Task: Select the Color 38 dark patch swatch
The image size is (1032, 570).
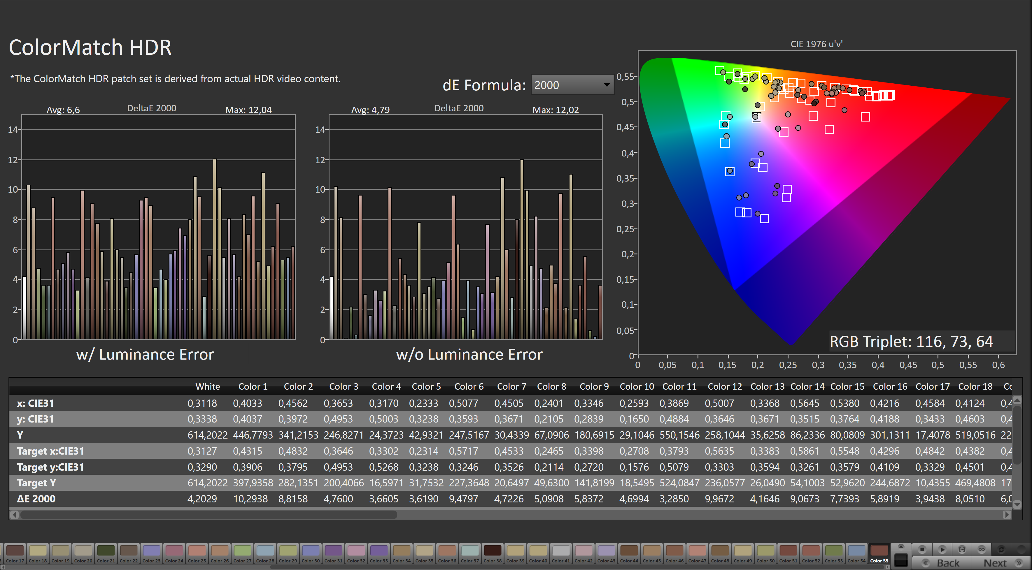Action: pos(492,553)
